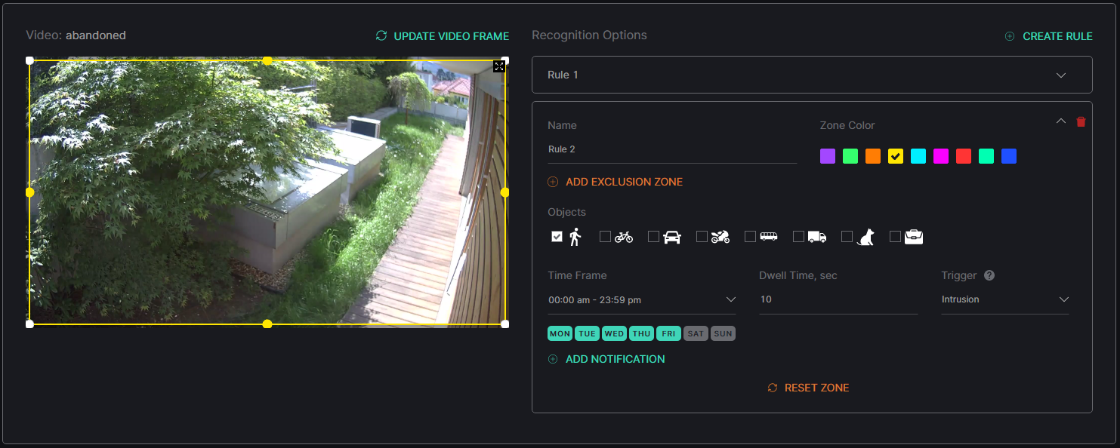Collapse the Rule 2 panel chevron
Image resolution: width=1120 pixels, height=448 pixels.
click(1060, 121)
